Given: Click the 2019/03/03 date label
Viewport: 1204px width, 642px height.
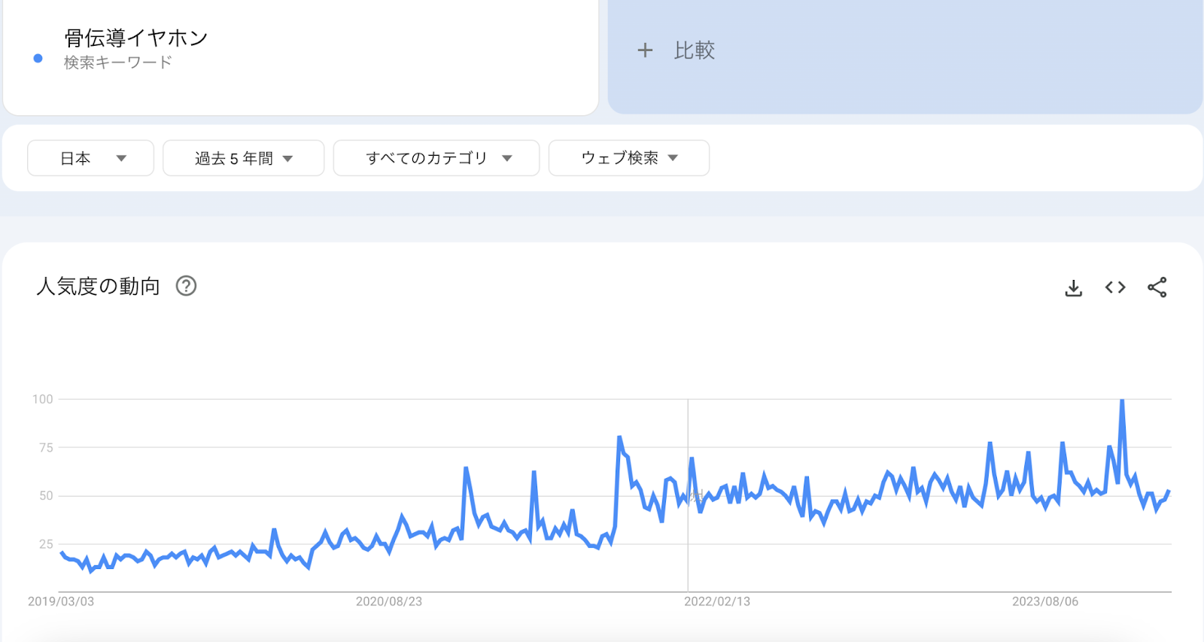Looking at the screenshot, I should [x=61, y=601].
